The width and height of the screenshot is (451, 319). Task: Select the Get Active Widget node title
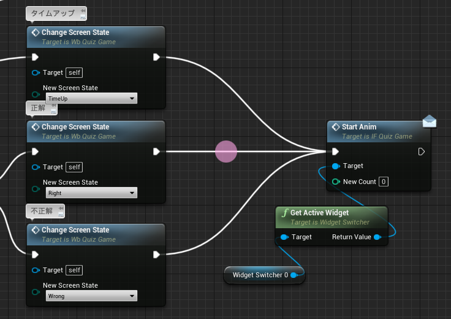click(319, 212)
